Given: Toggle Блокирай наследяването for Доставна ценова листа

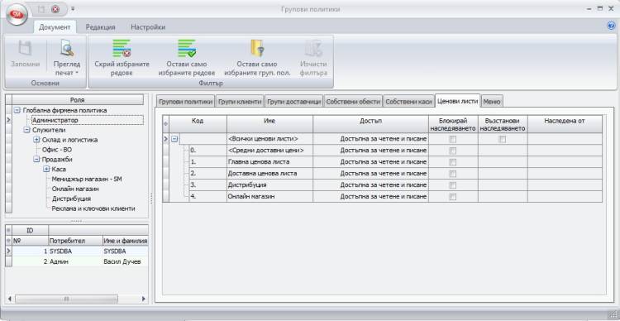Looking at the screenshot, I should coord(453,174).
